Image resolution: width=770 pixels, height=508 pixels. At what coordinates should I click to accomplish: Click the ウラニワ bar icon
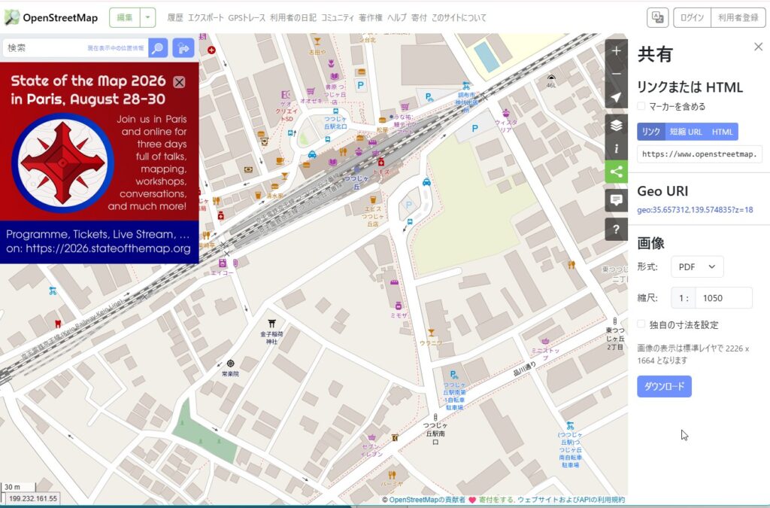pyautogui.click(x=431, y=333)
